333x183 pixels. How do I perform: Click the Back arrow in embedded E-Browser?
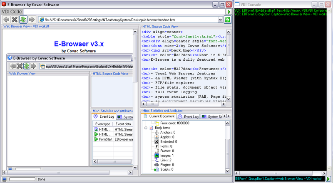[13, 66]
